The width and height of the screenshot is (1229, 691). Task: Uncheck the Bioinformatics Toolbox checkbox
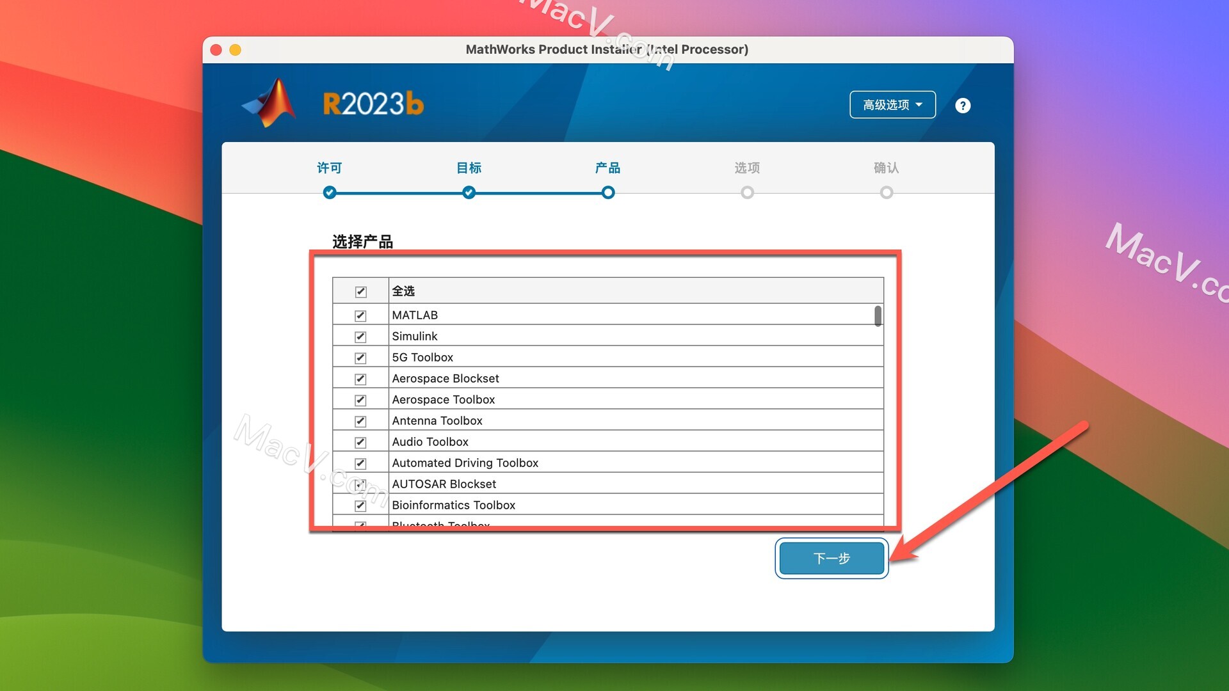[x=360, y=505]
